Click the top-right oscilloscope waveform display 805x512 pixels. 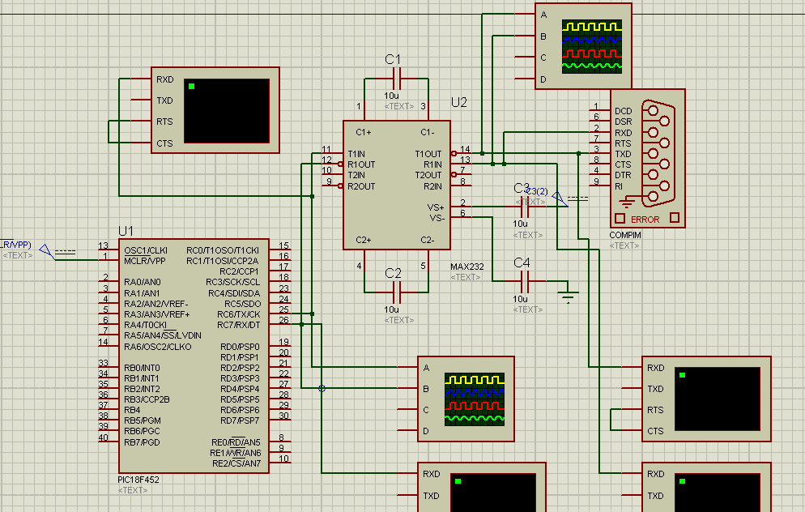pos(592,47)
